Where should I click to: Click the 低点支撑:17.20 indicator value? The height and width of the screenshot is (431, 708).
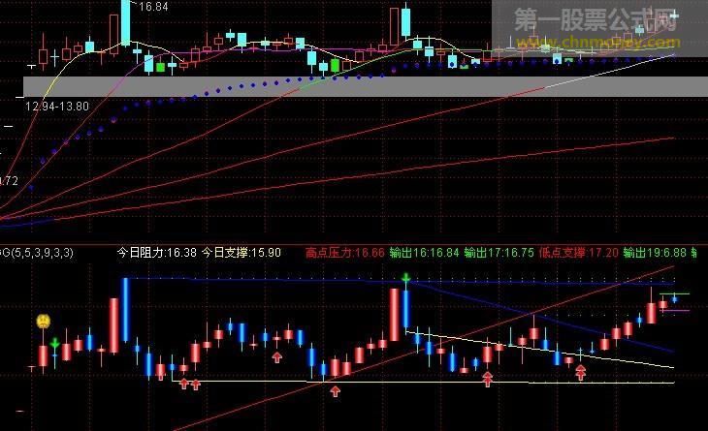578,253
